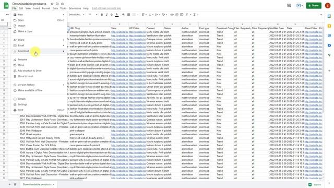The height and width of the screenshot is (188, 334).
Task: Open the Downloadable products sheet tab menu arrow
Action: pos(54,184)
